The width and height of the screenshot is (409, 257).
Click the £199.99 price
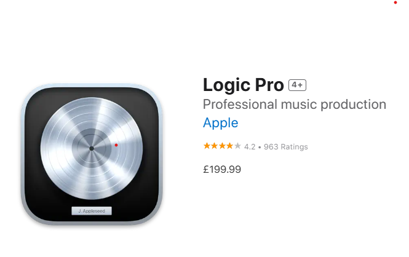pyautogui.click(x=222, y=170)
